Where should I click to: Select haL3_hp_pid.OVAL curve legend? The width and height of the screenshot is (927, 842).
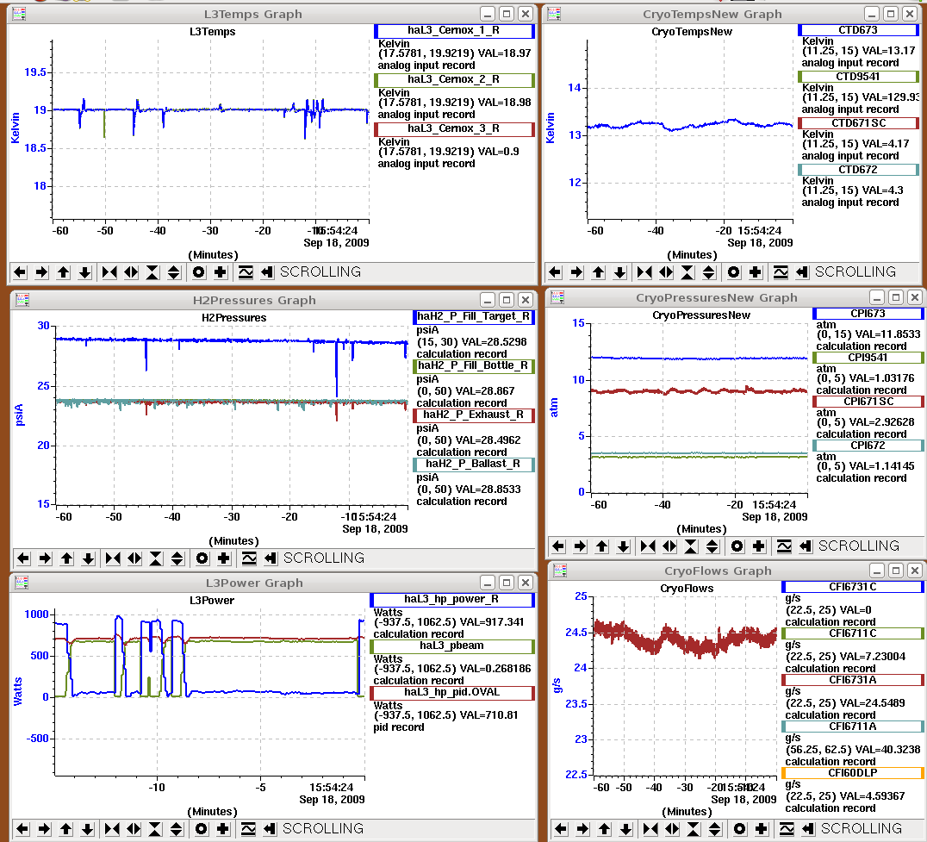(x=452, y=692)
